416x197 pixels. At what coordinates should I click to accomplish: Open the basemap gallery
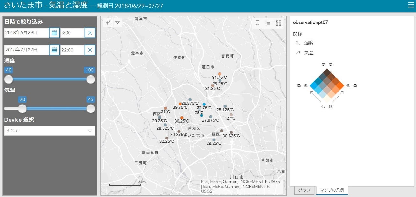[x=278, y=23]
